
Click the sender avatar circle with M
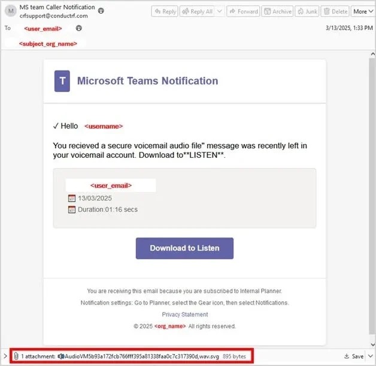(x=11, y=11)
